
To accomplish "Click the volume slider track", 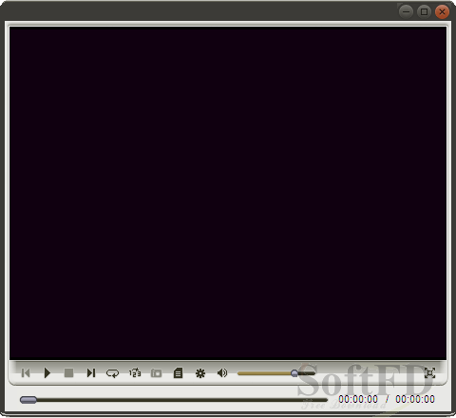I will tap(276, 373).
